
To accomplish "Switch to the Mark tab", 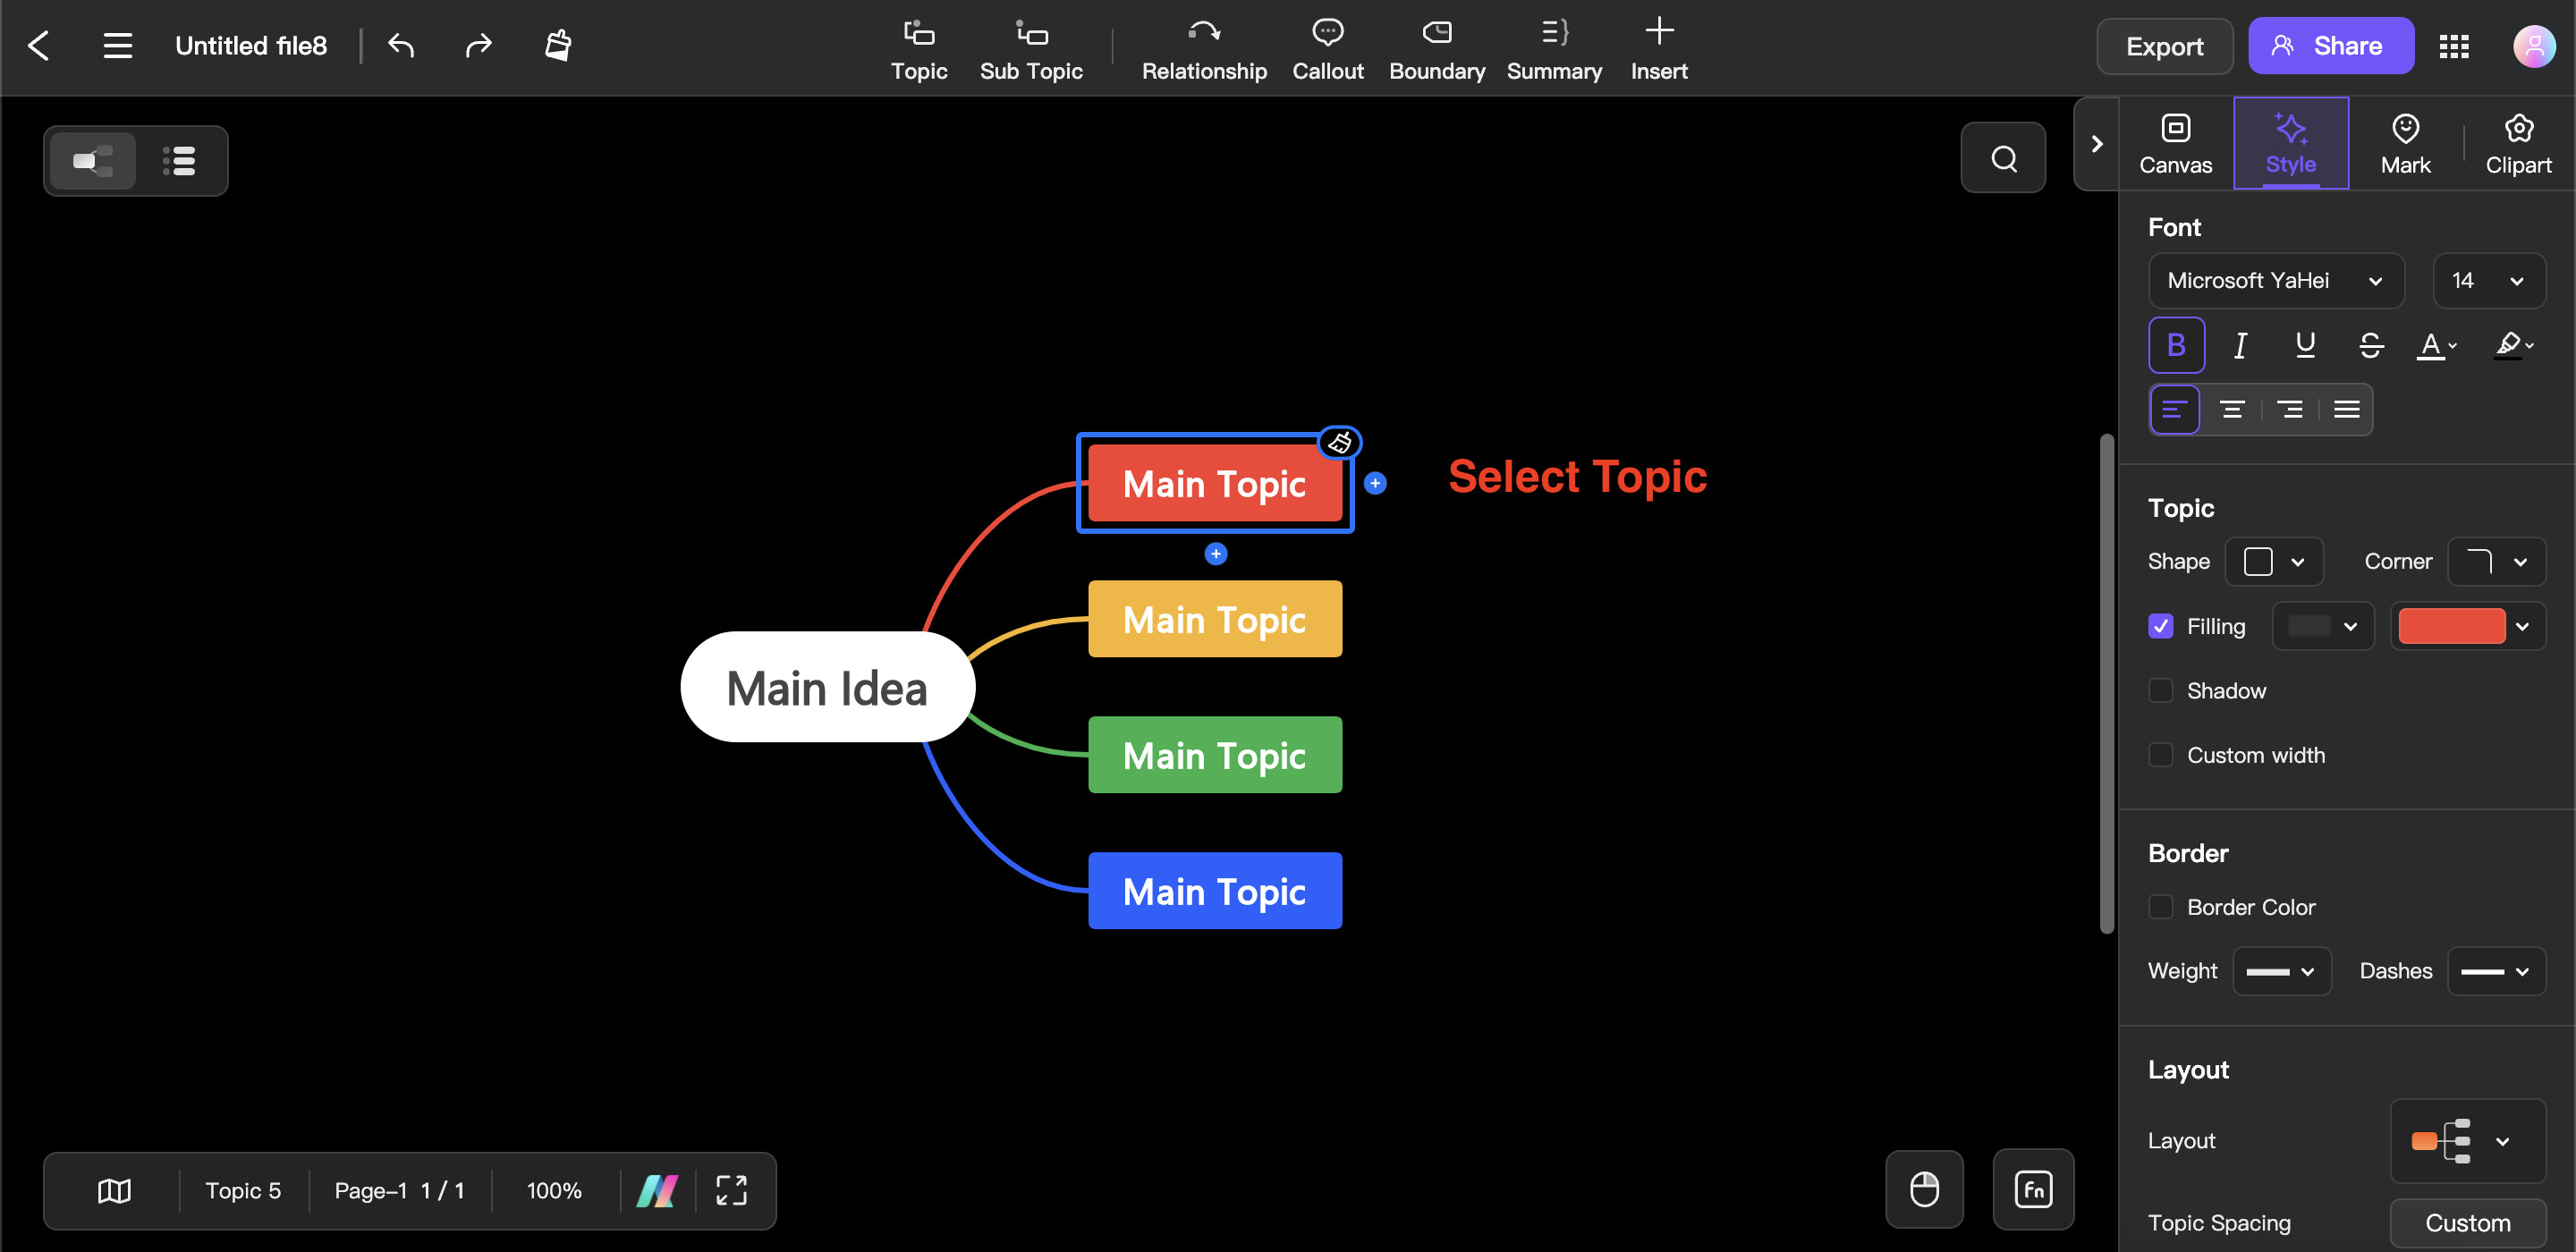I will tap(2403, 145).
